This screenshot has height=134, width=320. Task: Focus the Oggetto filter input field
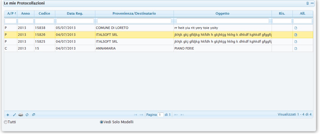pyautogui.click(x=223, y=21)
